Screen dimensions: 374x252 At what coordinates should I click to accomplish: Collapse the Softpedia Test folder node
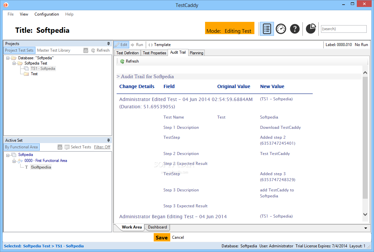coord(14,63)
